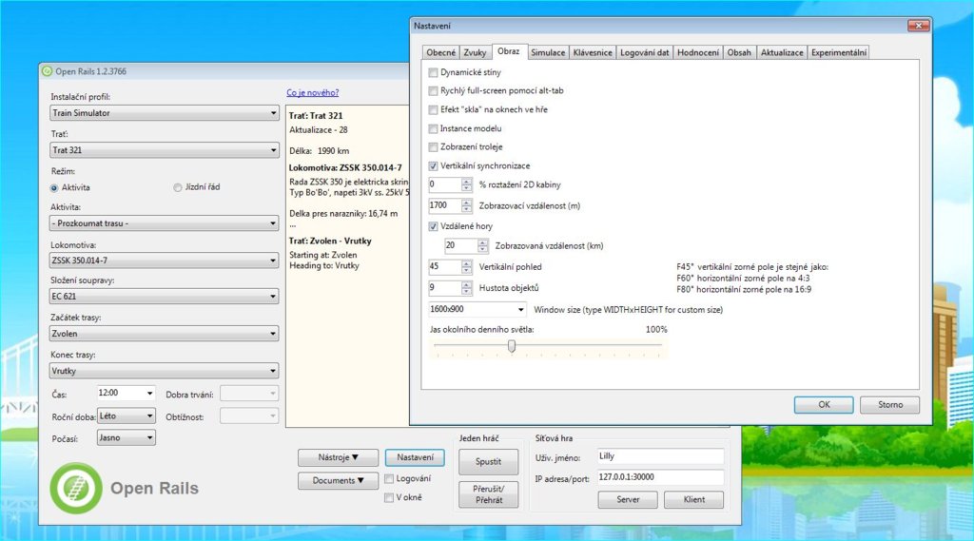Open the Nástroje menu button
This screenshot has width=974, height=541.
338,457
